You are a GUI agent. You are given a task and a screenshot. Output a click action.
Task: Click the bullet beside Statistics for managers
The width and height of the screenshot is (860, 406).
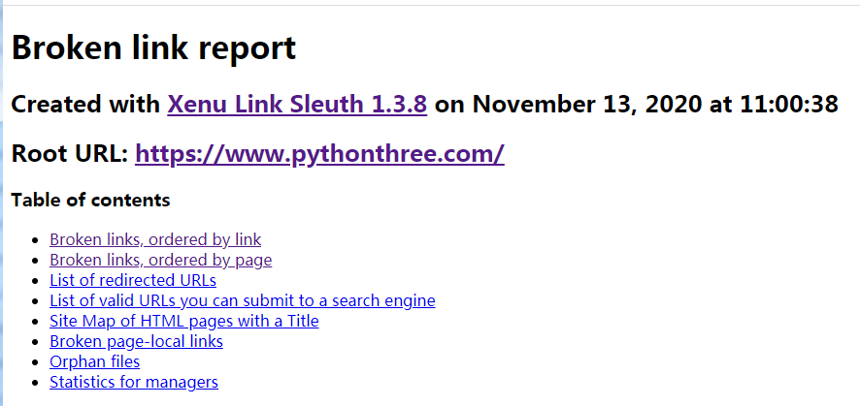(x=37, y=383)
